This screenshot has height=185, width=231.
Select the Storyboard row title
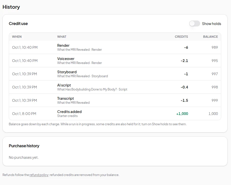click(x=67, y=72)
